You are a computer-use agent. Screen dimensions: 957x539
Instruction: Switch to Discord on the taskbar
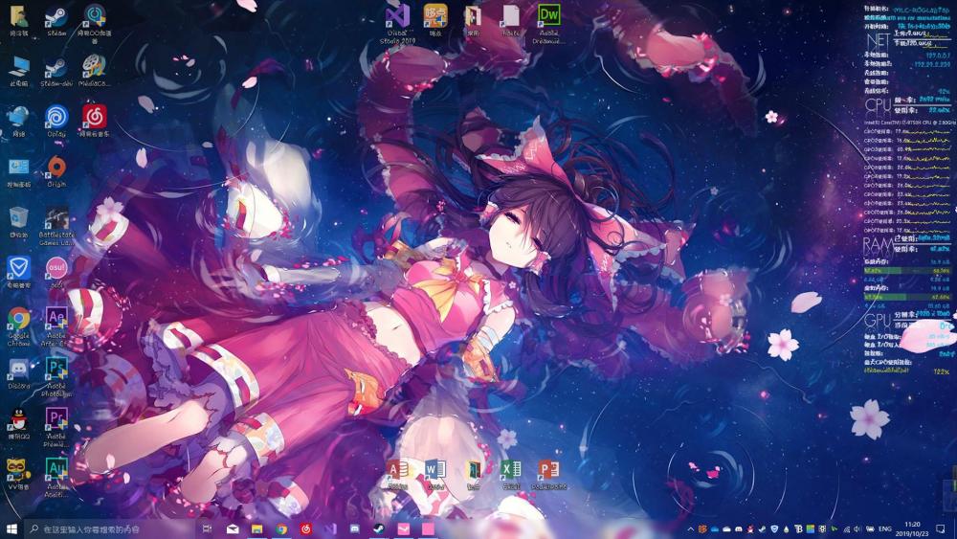[355, 528]
